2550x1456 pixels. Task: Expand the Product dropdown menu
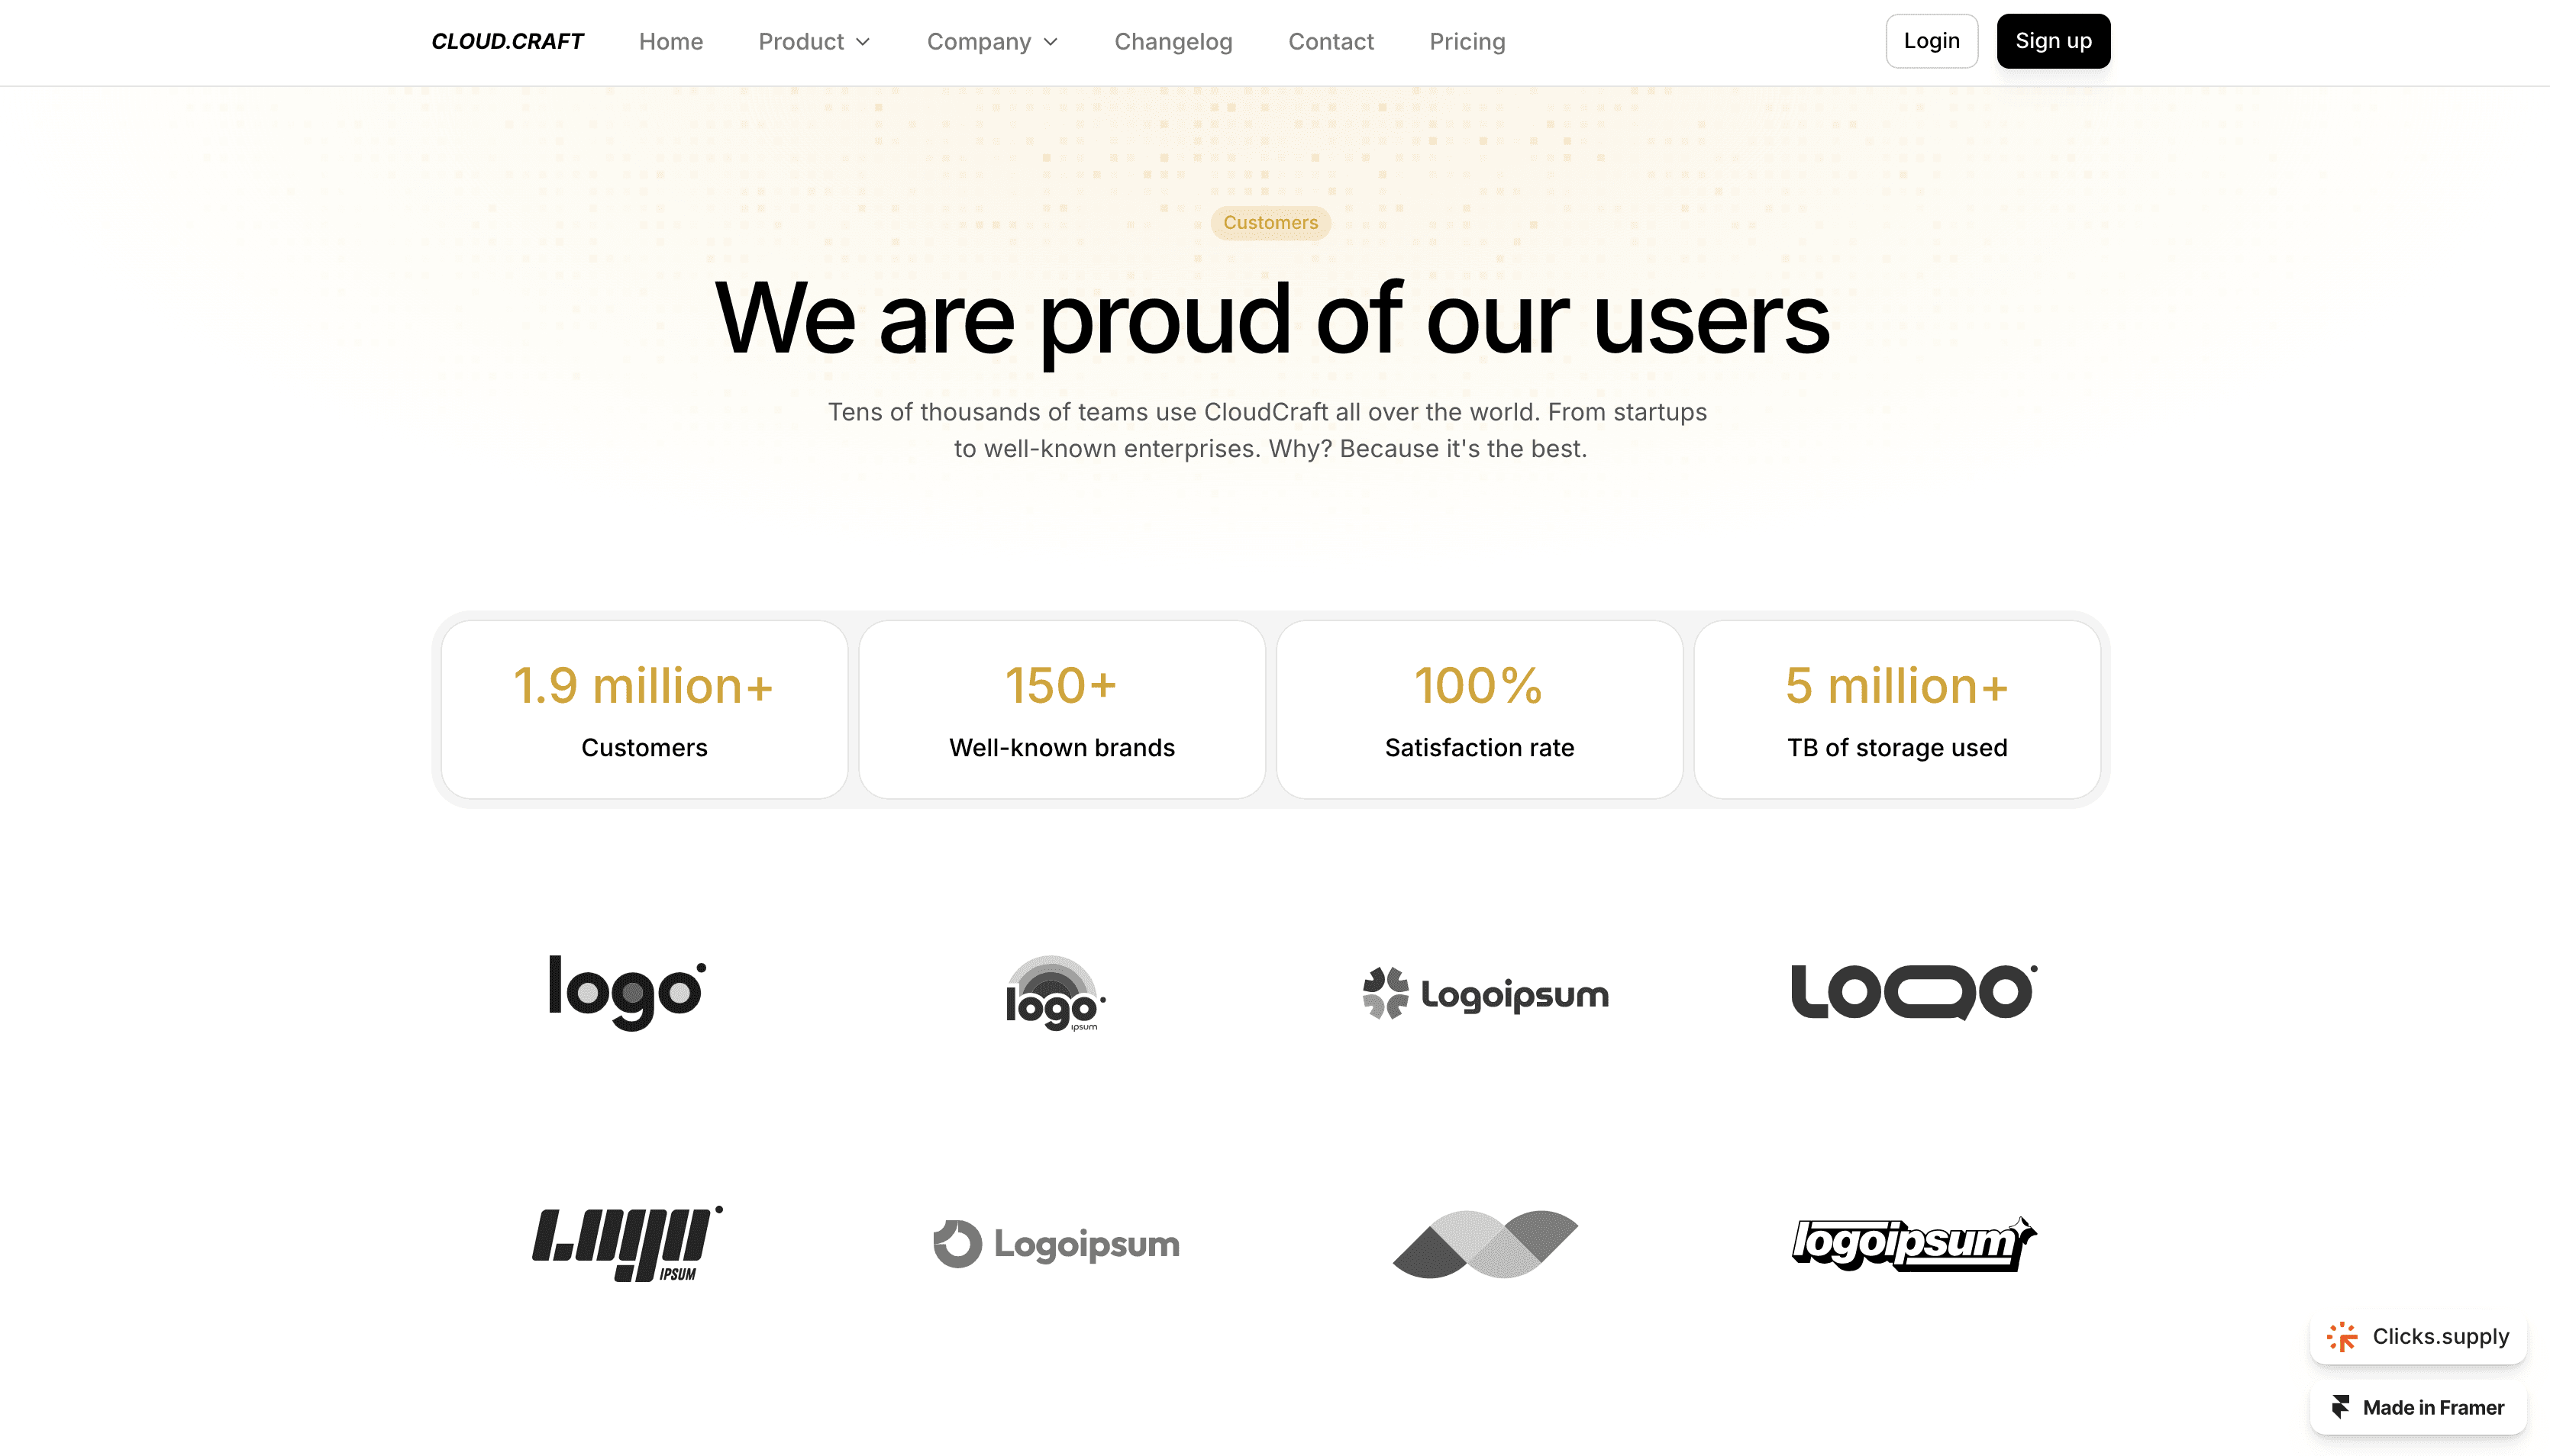815,41
